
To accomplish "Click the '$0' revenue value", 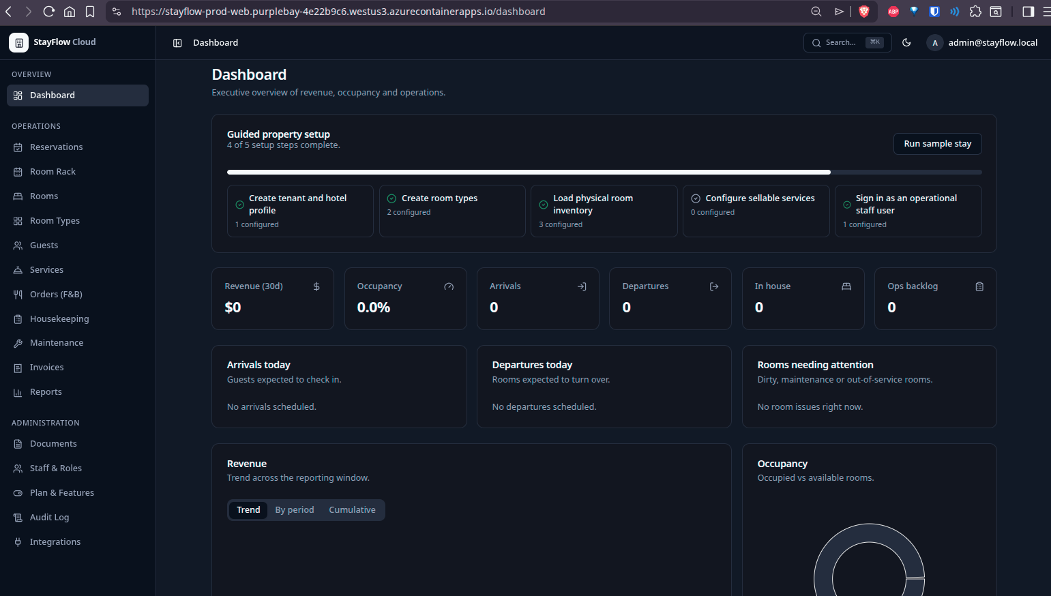I will coord(233,308).
